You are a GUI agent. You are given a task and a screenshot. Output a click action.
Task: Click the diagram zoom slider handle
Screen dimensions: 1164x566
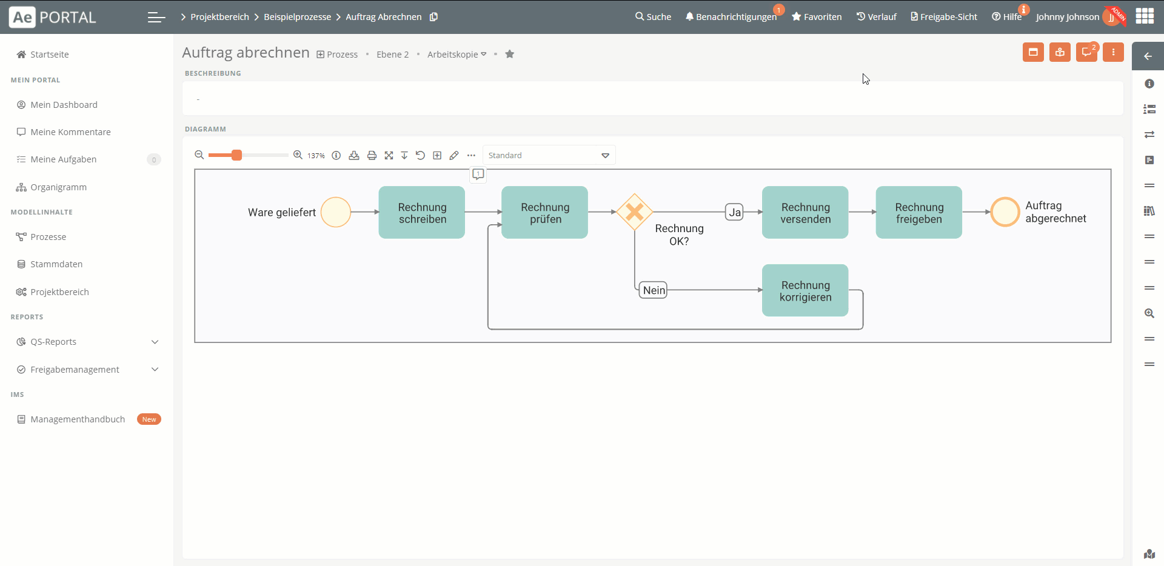236,155
